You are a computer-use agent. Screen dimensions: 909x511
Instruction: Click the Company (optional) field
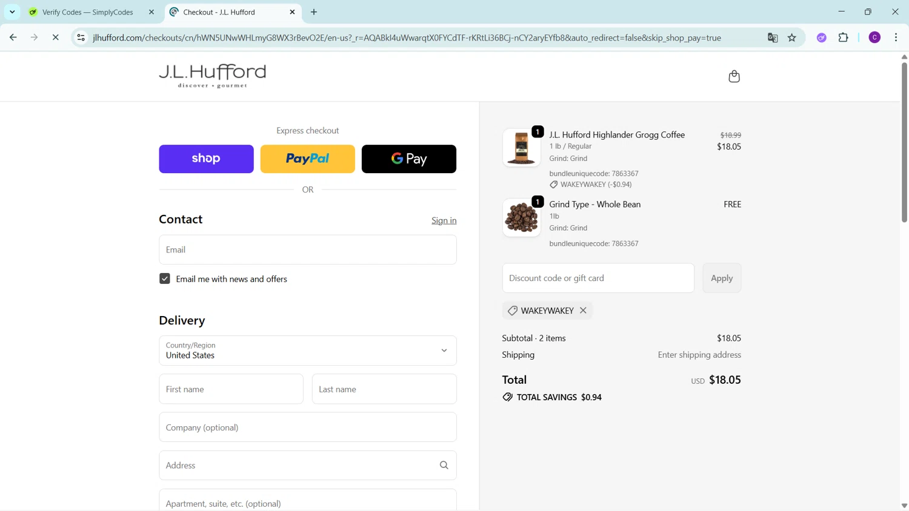tap(308, 427)
